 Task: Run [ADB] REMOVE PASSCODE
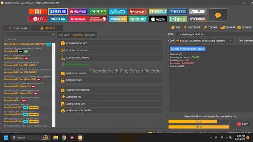pyautogui.click(x=111, y=90)
